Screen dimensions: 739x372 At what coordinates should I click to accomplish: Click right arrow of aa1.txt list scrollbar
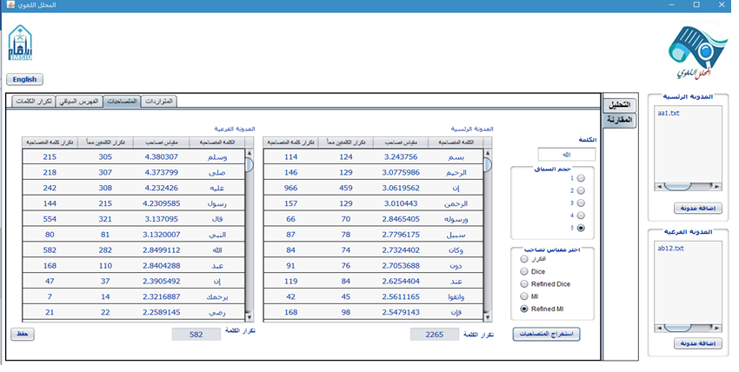coord(717,187)
